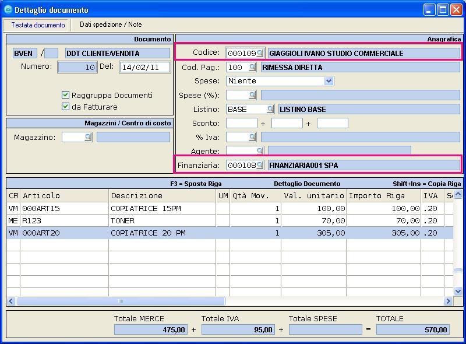The image size is (466, 344).
Task: Click the Articolo column header
Action: click(x=65, y=195)
